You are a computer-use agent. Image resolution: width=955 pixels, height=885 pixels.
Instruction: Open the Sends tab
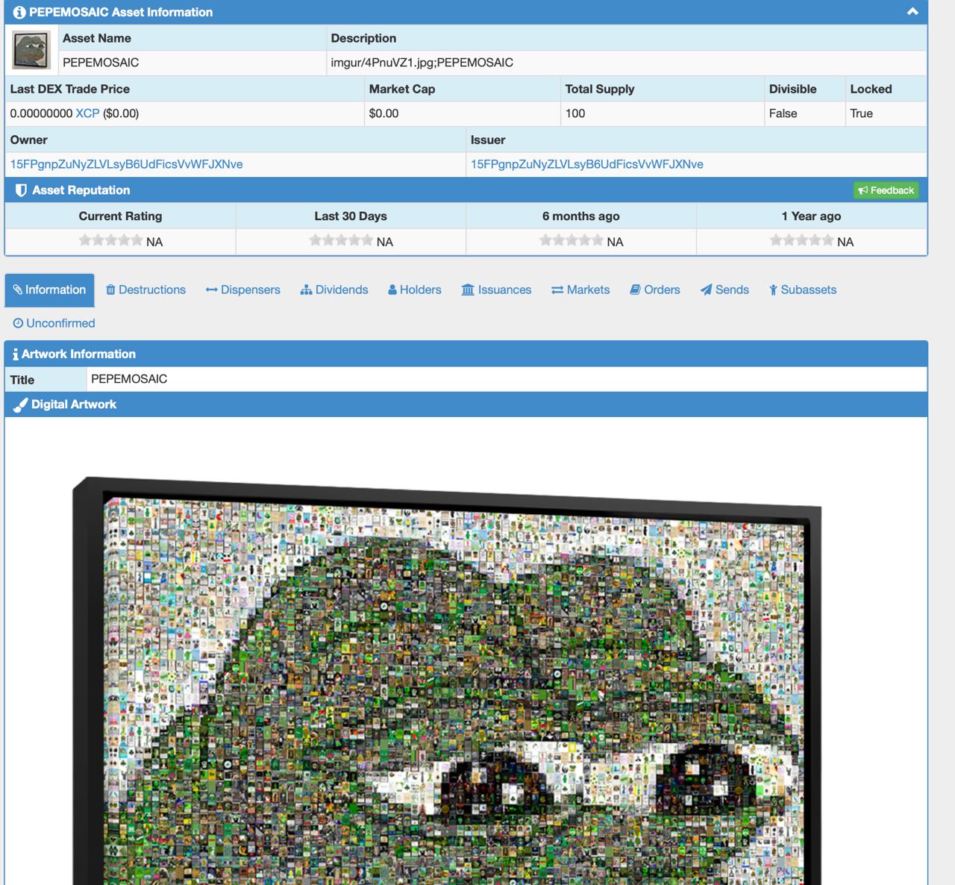[x=724, y=290]
